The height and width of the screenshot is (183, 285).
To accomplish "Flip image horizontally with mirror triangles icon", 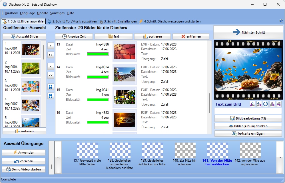I will (272, 104).
